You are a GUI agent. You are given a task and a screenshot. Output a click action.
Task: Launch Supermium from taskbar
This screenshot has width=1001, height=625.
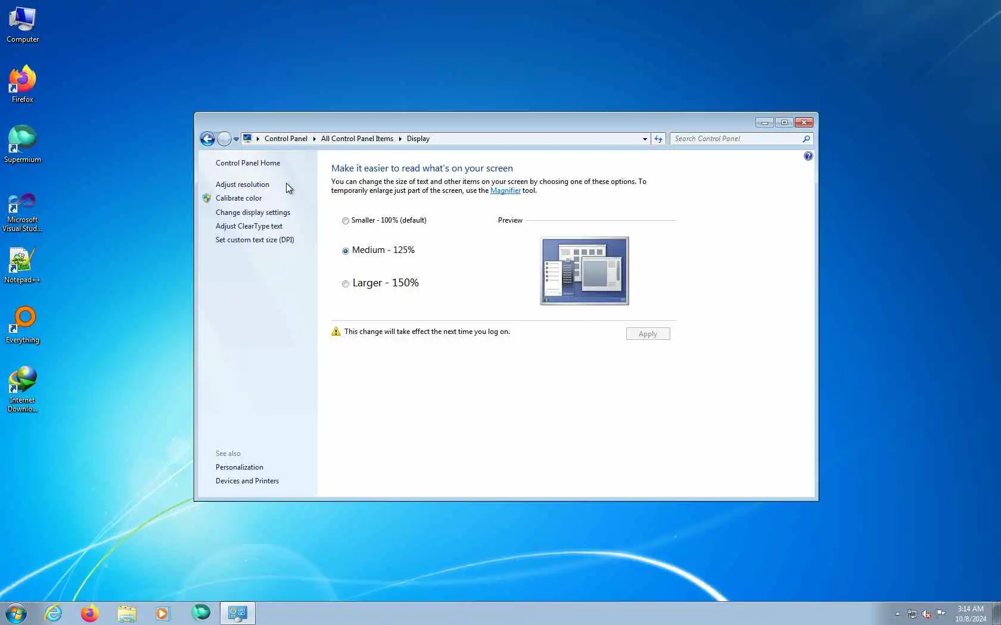(x=200, y=613)
